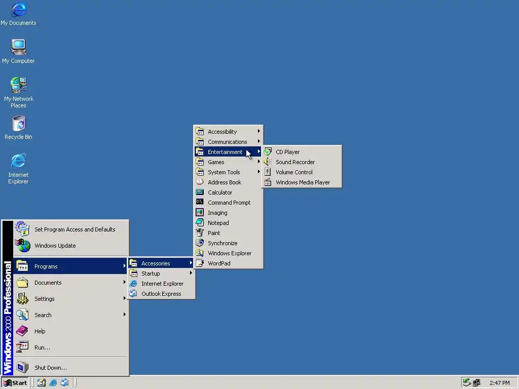The image size is (519, 389).
Task: Expand the Communications submenu arrow
Action: point(259,141)
